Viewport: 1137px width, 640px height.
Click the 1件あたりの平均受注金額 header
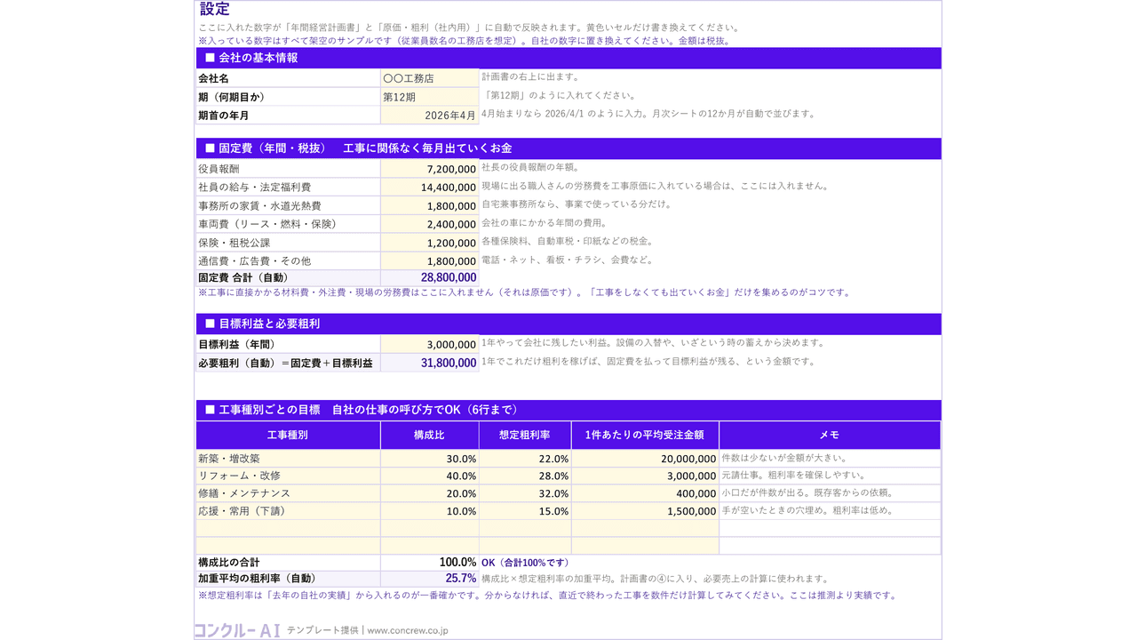pos(645,436)
